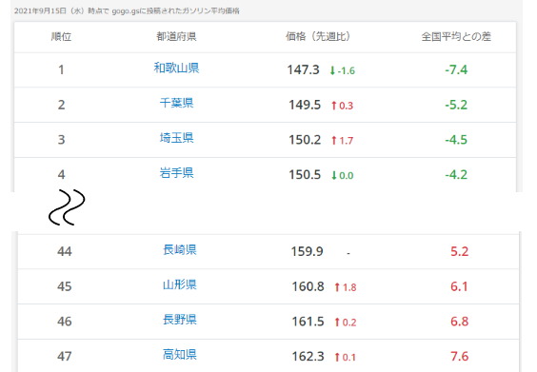Select rank number 44
Screen dimensions: 537x372
tap(65, 251)
